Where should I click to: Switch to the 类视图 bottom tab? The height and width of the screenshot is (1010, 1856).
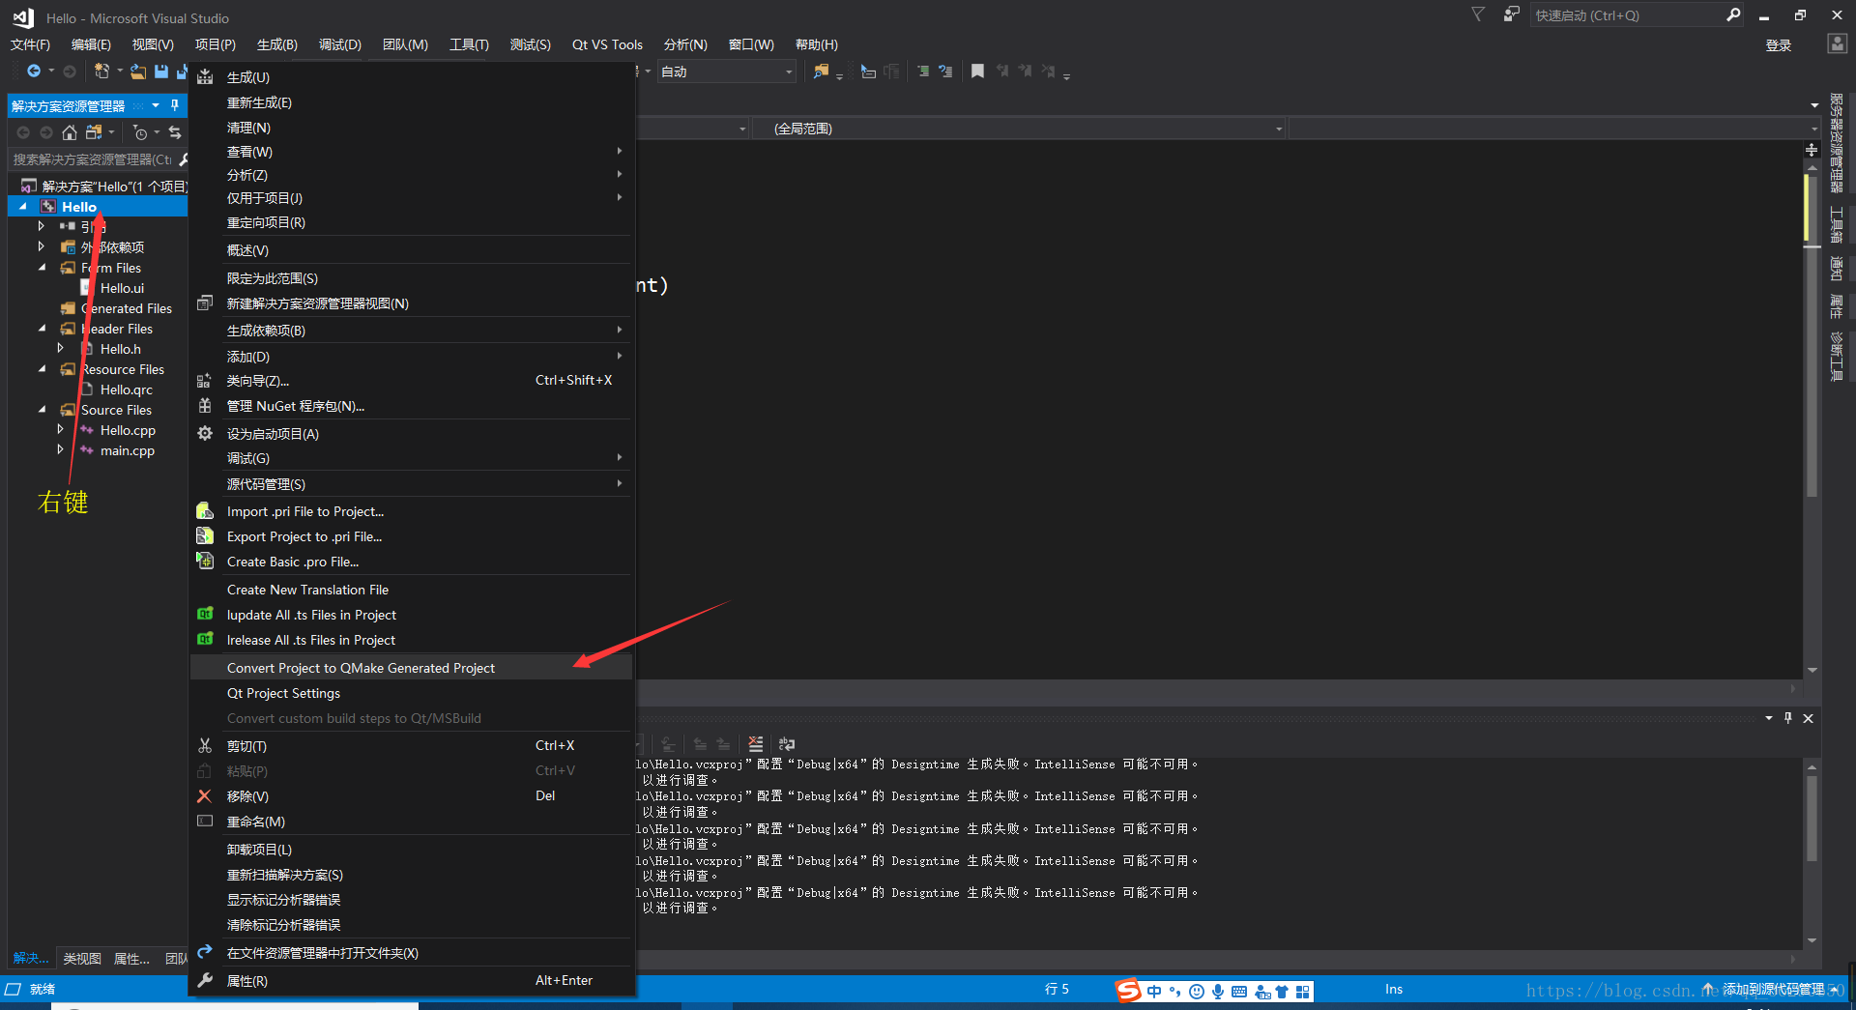[x=82, y=959]
